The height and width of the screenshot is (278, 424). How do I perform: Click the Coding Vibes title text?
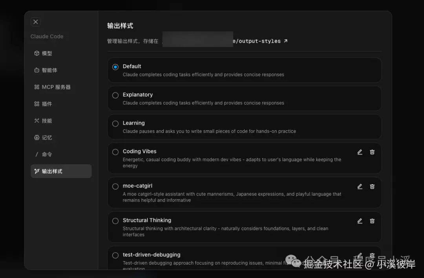click(139, 151)
